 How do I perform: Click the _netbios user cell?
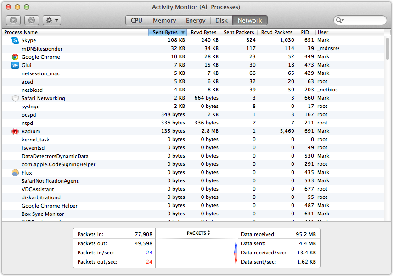(327, 90)
